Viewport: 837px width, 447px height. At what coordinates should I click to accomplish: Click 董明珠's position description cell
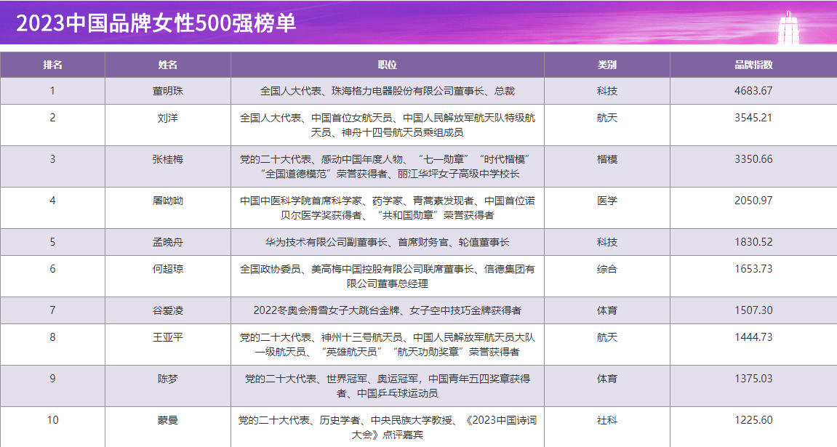pos(387,91)
